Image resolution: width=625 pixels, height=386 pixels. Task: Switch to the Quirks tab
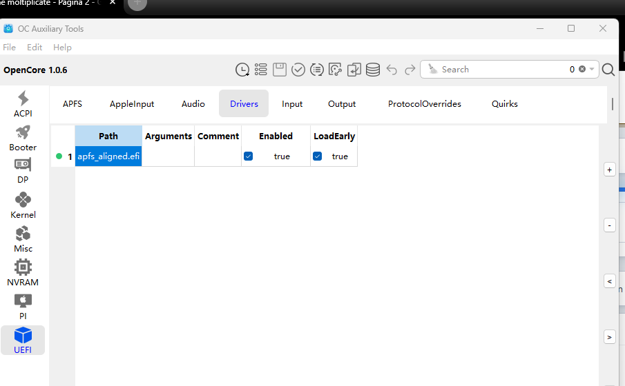click(505, 104)
